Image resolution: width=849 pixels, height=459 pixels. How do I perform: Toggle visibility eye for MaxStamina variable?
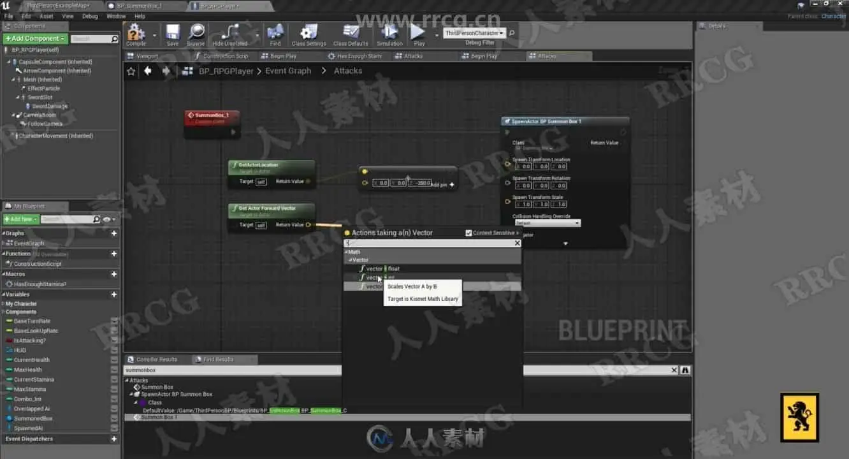[x=115, y=389]
